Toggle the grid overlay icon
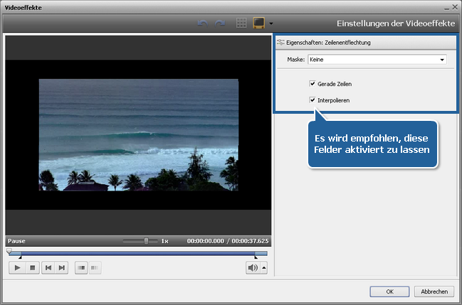The height and width of the screenshot is (305, 462). [x=242, y=23]
